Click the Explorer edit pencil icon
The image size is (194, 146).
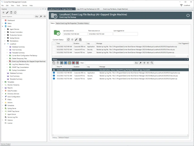click(x=7, y=13)
